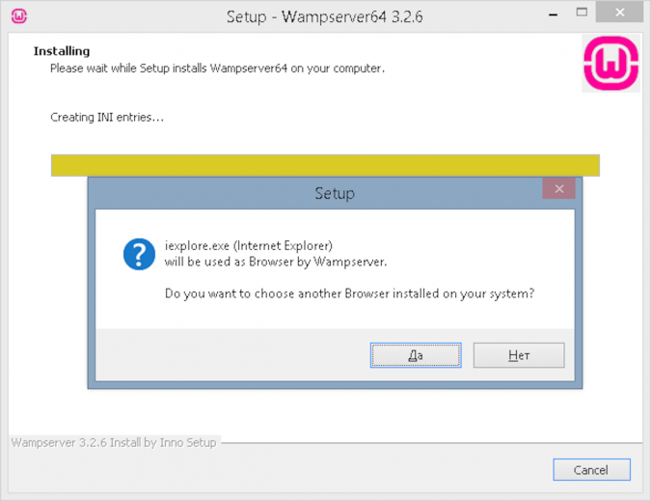Click the large pink Wampserver logo

click(611, 65)
